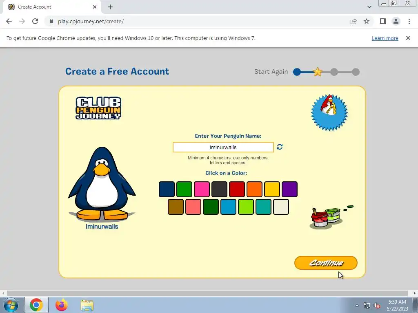
Task: Dismiss the Chrome update notification bar
Action: [408, 38]
